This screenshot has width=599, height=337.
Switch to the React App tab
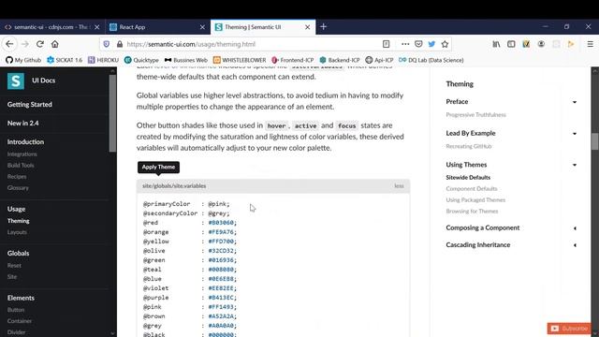point(158,27)
